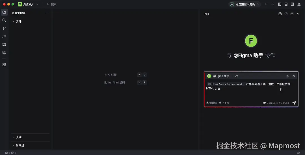
Task: Open the Search icon in activity bar
Action: click(x=4, y=20)
